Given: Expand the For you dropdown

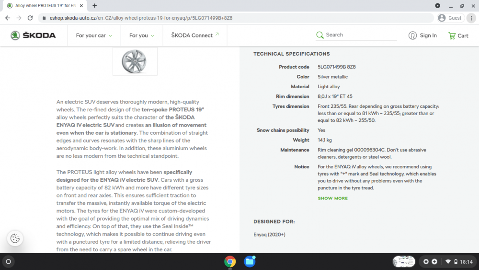Looking at the screenshot, I should [141, 36].
